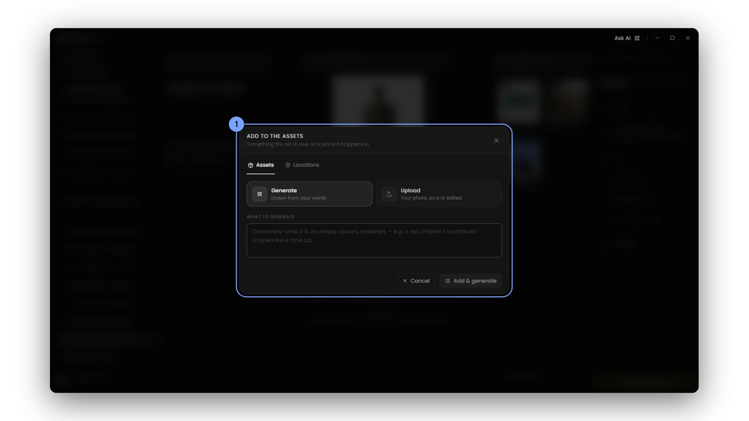Close the Add to the Assets dialog
This screenshot has width=749, height=421.
496,140
